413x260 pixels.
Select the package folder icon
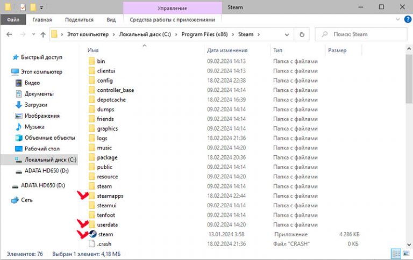[x=91, y=157]
